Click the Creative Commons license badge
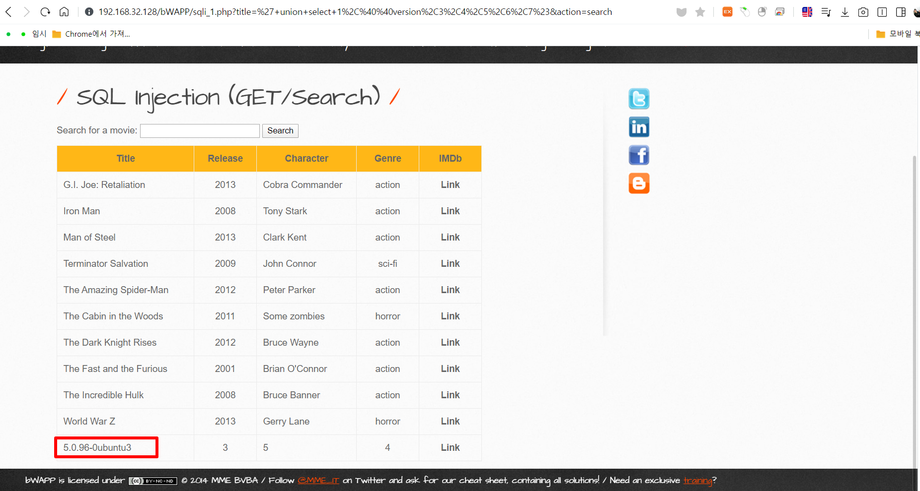 (153, 481)
